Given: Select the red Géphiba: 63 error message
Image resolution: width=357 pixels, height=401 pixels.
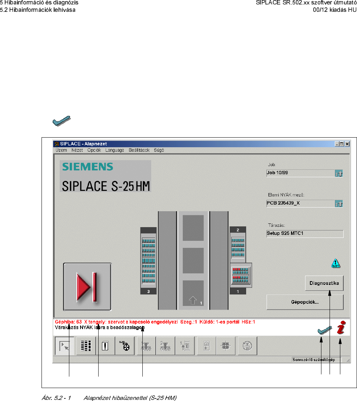Looking at the screenshot, I should [x=155, y=322].
